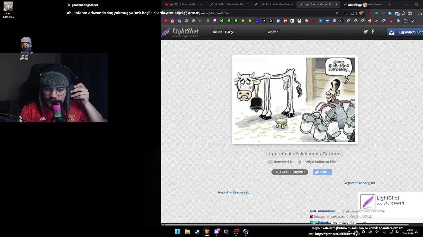Click the Brave Shields lion icon
This screenshot has height=237, width=423.
point(361,13)
